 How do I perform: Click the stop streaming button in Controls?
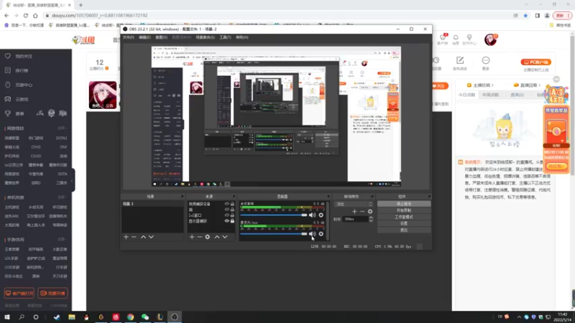pos(404,204)
